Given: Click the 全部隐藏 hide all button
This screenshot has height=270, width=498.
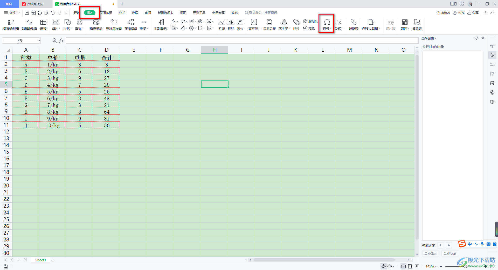Looking at the screenshot, I should click(450, 253).
